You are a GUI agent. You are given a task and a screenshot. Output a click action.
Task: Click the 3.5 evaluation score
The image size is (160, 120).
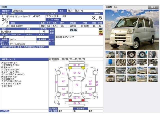coord(97,18)
